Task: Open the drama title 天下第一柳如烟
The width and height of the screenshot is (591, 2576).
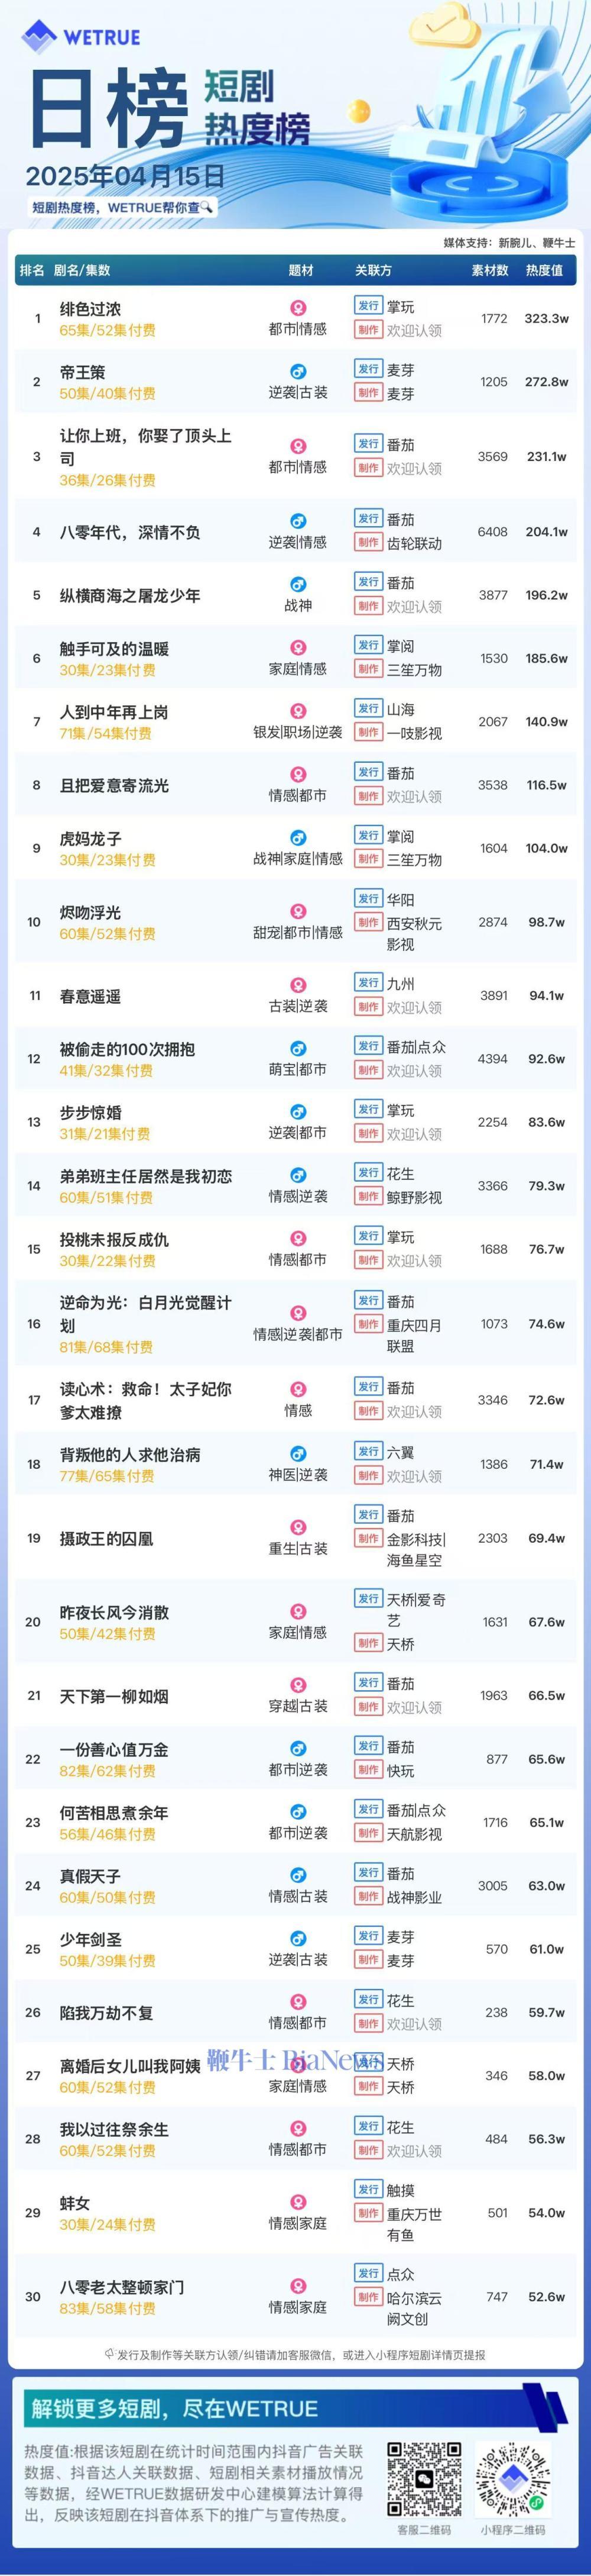Action: click(x=114, y=1696)
